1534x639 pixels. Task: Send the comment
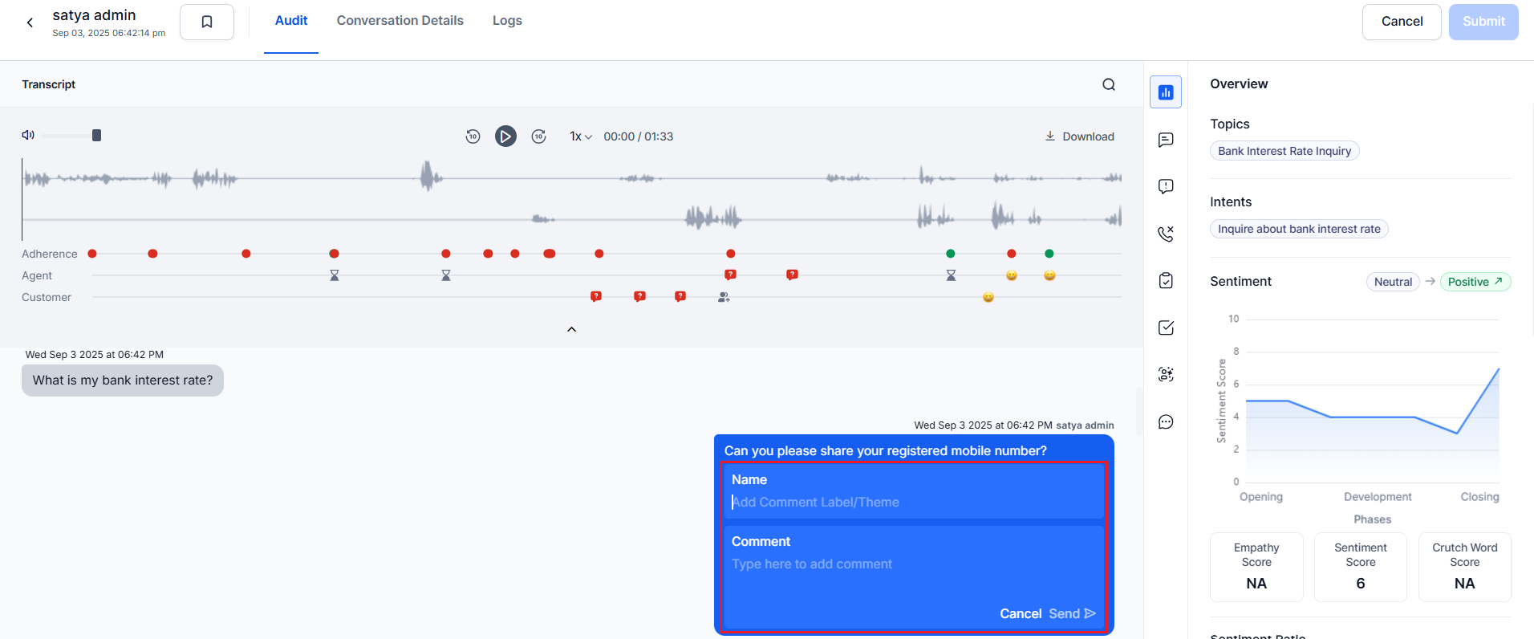pos(1072,613)
